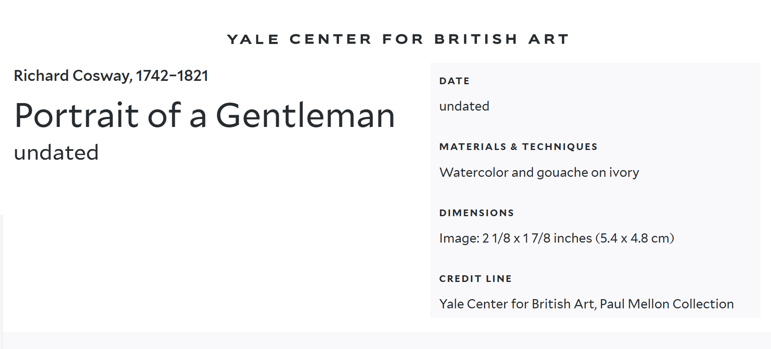Click "undated" beneath the artwork title
Viewport: 771px width, 349px height.
point(56,153)
